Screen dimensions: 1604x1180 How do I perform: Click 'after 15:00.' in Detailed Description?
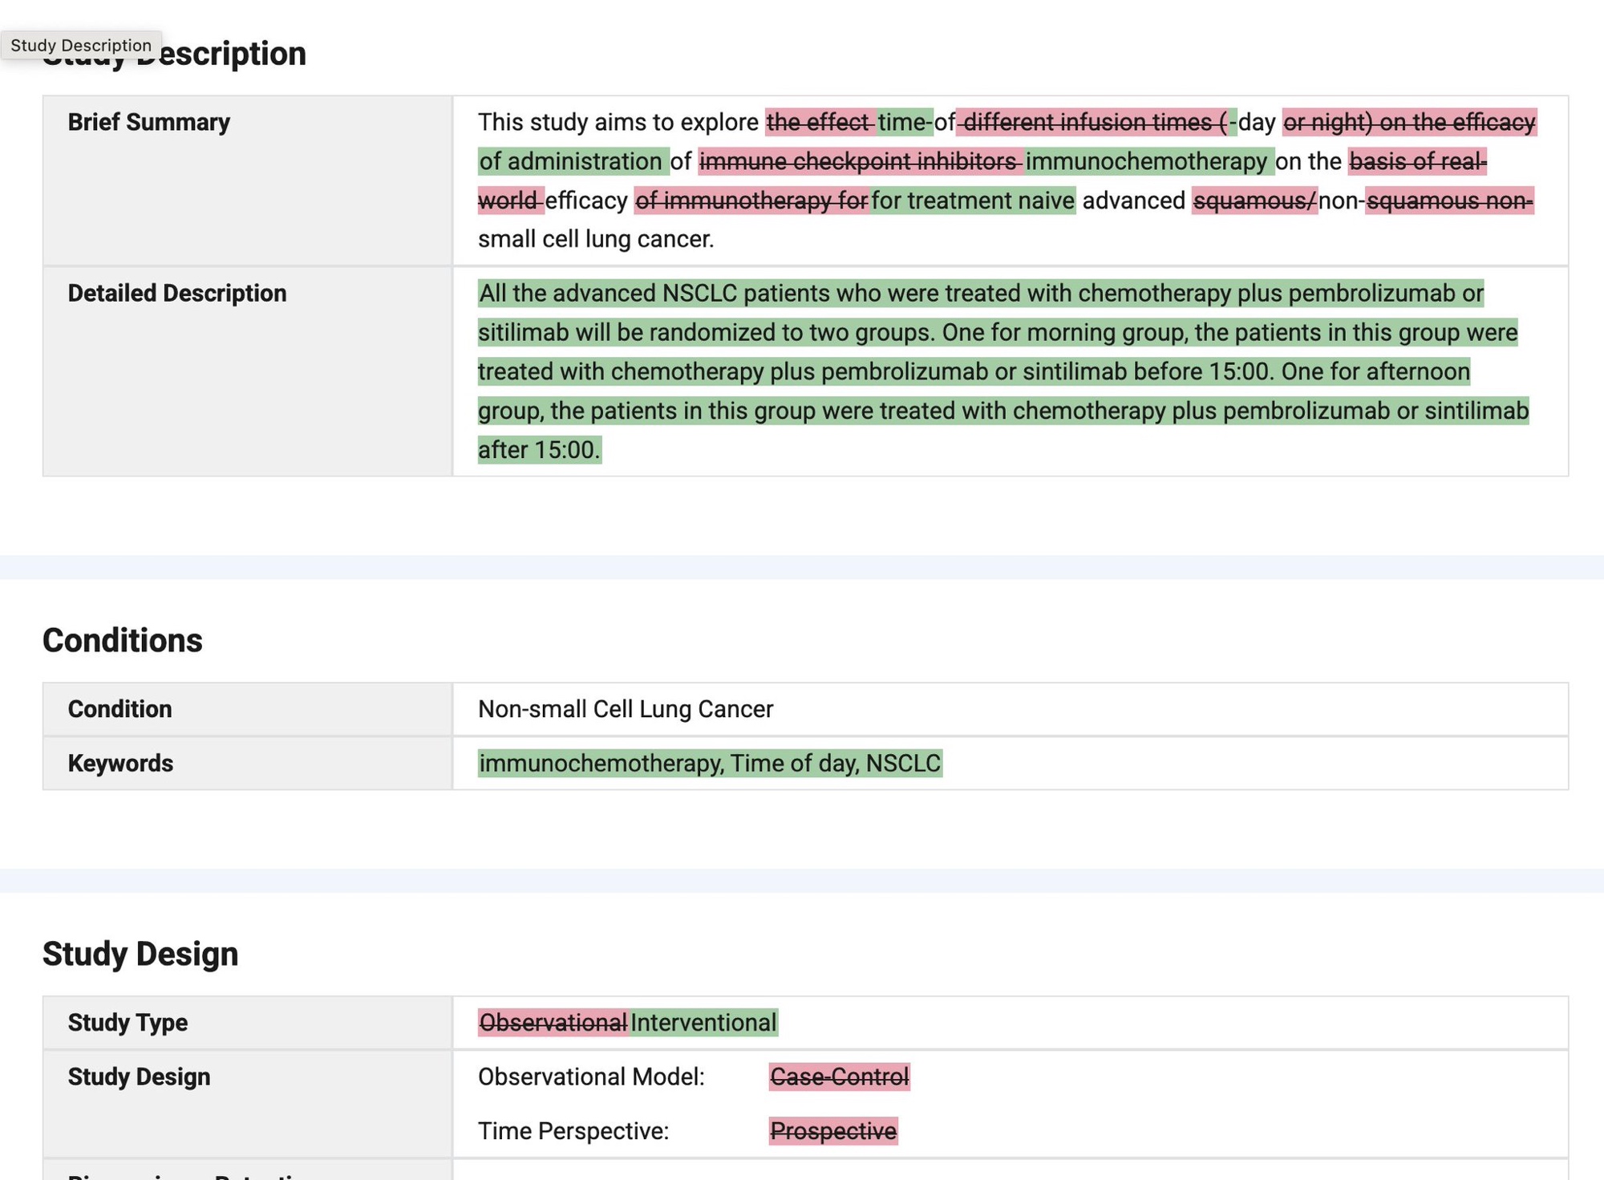pos(539,450)
